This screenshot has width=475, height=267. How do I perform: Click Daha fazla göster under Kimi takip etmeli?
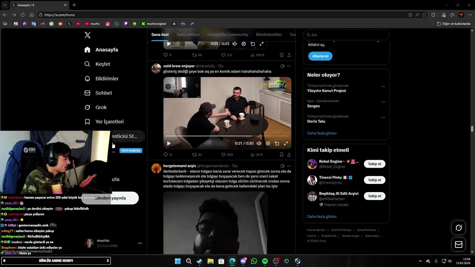point(322,217)
